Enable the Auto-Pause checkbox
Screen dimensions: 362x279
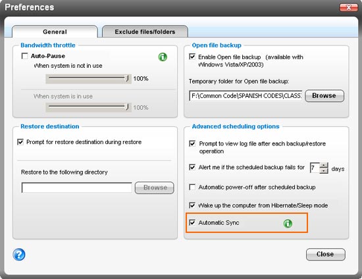coord(24,56)
